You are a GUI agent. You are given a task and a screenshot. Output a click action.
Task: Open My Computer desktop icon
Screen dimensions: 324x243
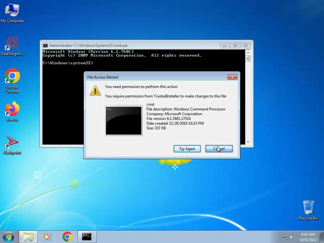tap(12, 13)
